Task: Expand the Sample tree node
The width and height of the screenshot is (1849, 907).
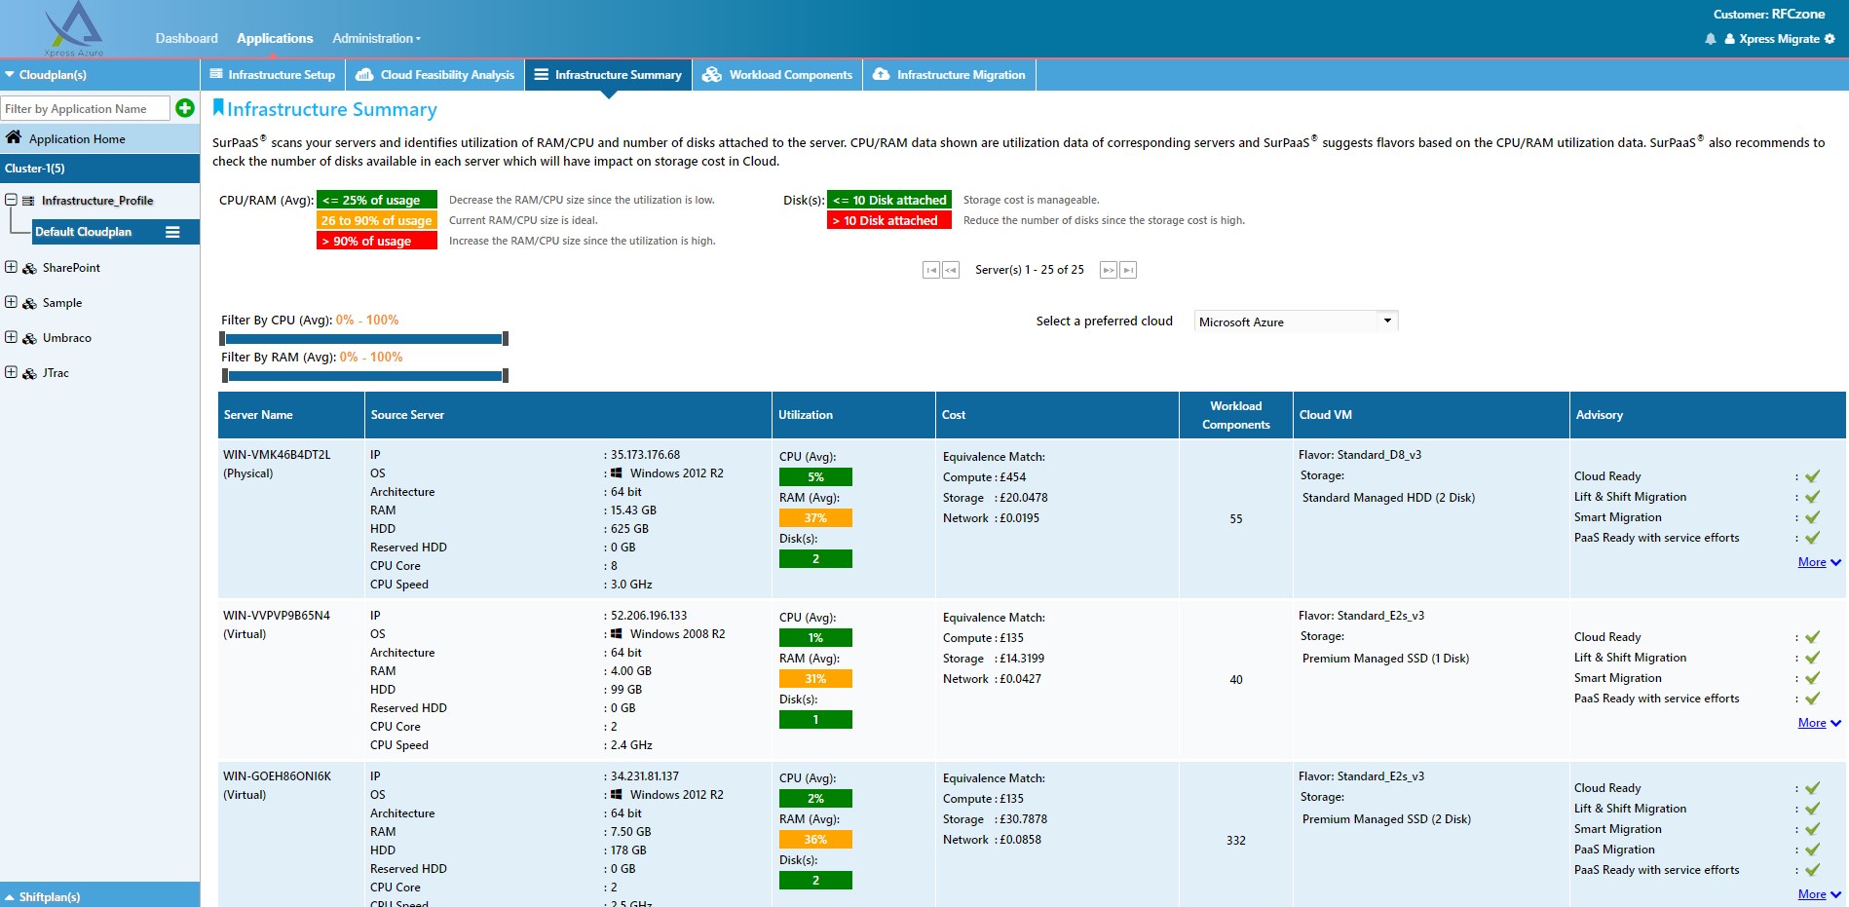Action: coord(11,302)
